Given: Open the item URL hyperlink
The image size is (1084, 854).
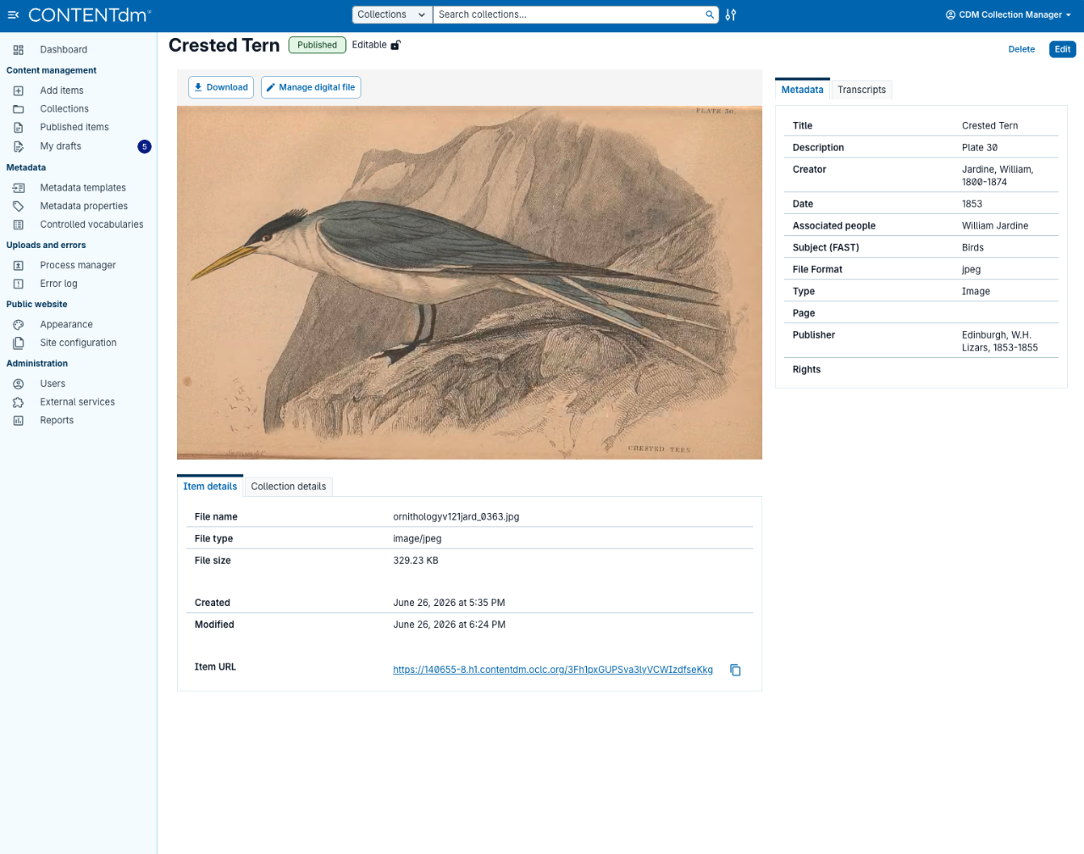Looking at the screenshot, I should coord(553,669).
